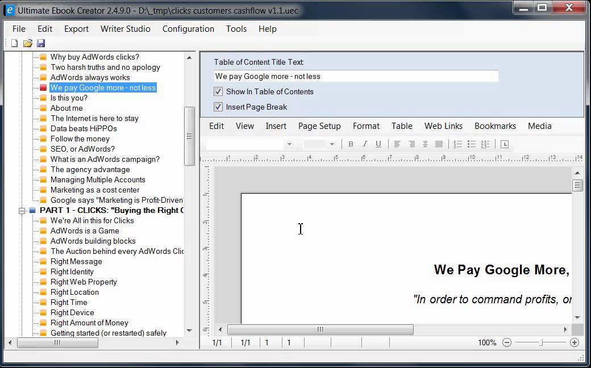Click the blue PART 1 section icon
Screen dimensions: 591x368
pos(32,210)
